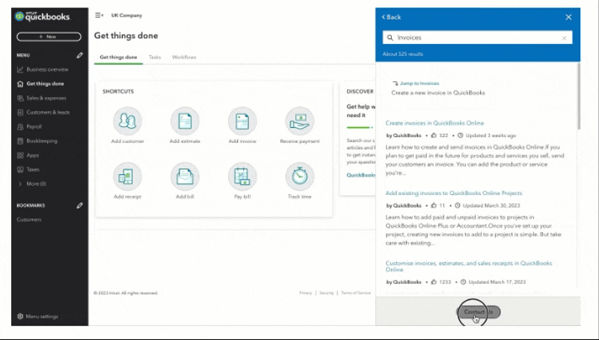Click the help search field with Invoices
The image size is (599, 340).
tap(478, 37)
